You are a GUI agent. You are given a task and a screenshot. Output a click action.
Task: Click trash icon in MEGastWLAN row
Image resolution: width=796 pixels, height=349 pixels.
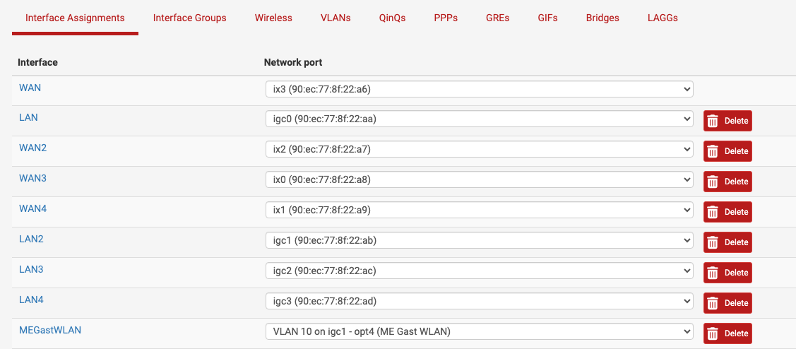pyautogui.click(x=713, y=333)
